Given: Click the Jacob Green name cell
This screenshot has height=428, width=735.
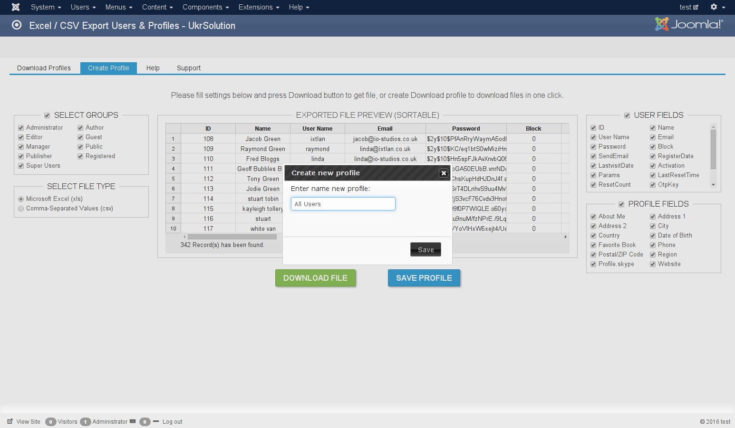Looking at the screenshot, I should tap(263, 139).
